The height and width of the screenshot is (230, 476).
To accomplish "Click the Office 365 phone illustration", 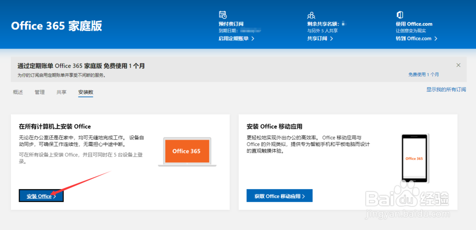I will (415, 158).
